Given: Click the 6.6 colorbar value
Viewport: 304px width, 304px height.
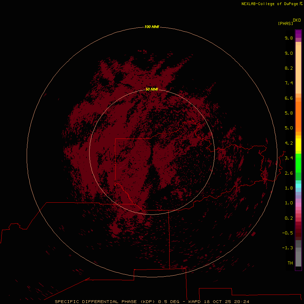Looking at the screenshot, I should pyautogui.click(x=289, y=98).
